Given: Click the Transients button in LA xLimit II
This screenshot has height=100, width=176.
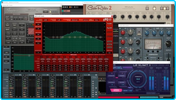Looking at the screenshot, I should pos(111,82).
